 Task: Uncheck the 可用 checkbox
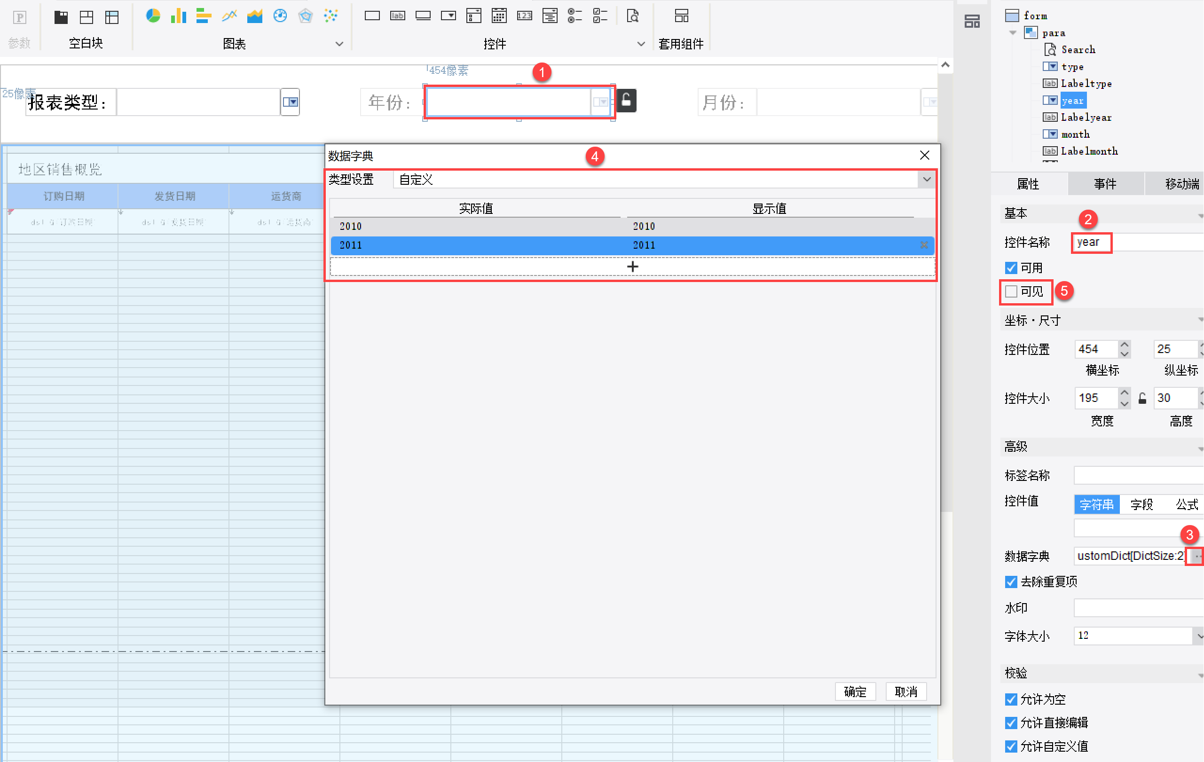pyautogui.click(x=1011, y=268)
